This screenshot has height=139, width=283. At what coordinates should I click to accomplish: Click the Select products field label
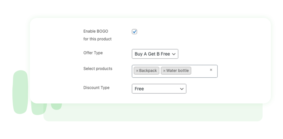tap(98, 69)
